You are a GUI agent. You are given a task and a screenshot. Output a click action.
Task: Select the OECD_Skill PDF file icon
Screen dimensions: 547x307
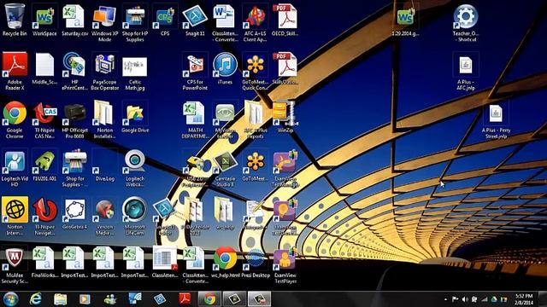(x=285, y=20)
